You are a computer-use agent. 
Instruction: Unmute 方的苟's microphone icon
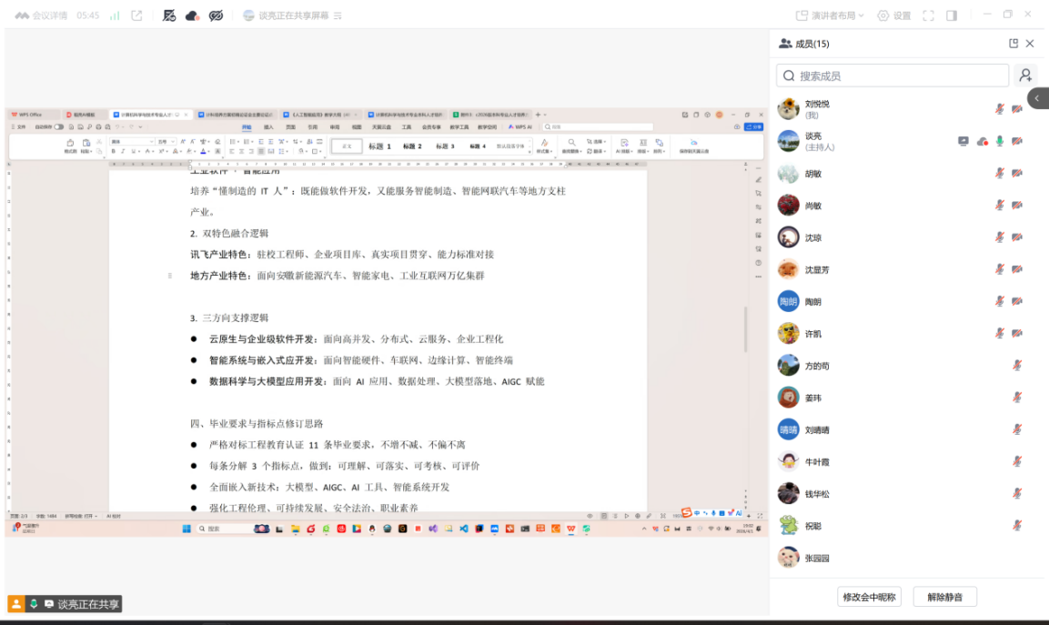pos(1017,365)
